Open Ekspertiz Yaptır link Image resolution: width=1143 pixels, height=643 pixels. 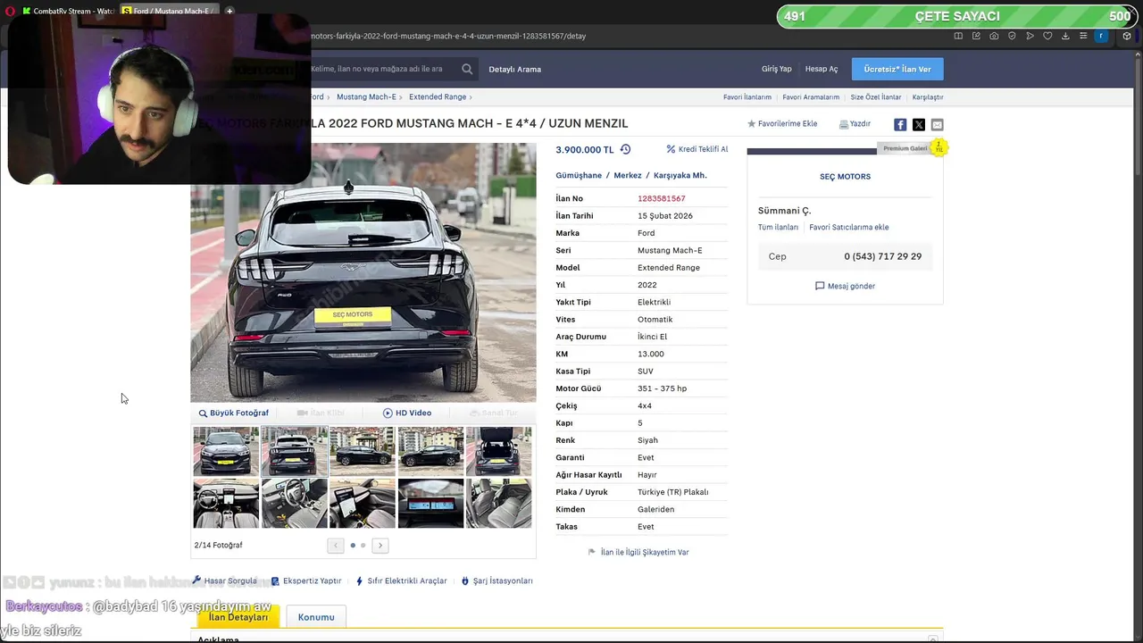click(306, 580)
